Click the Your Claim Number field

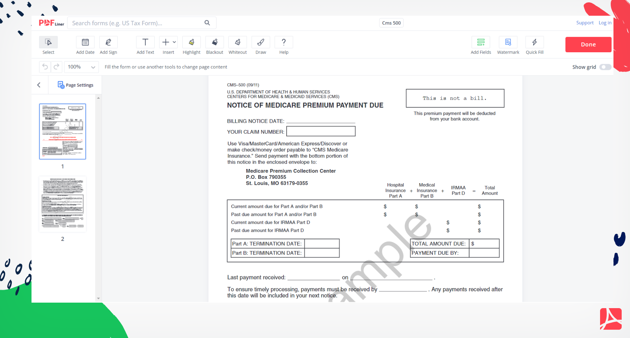tap(321, 131)
